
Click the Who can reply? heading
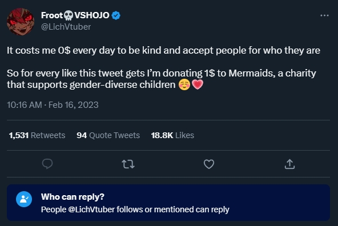tap(73, 197)
